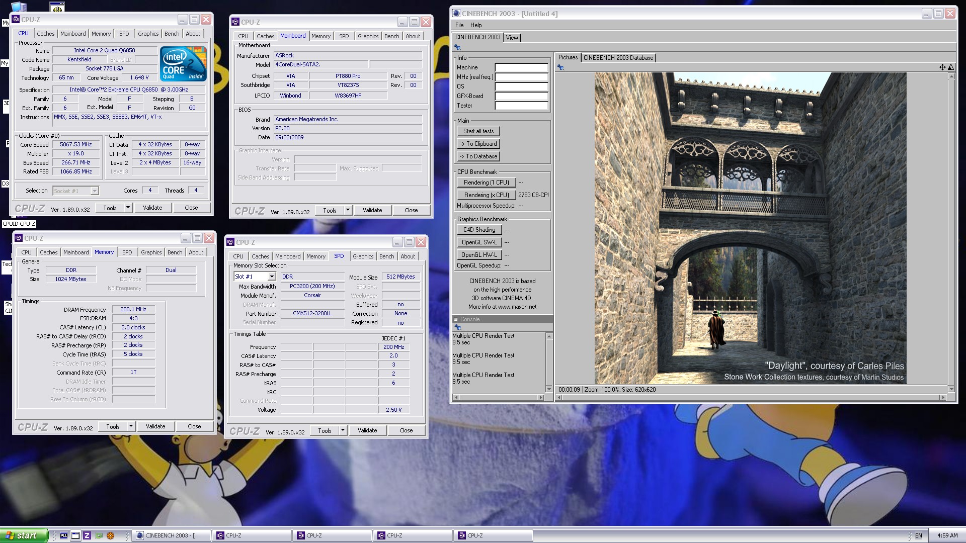Click the title bar icon of the CPU-Z Mainboard window
The width and height of the screenshot is (966, 543).
[x=235, y=22]
